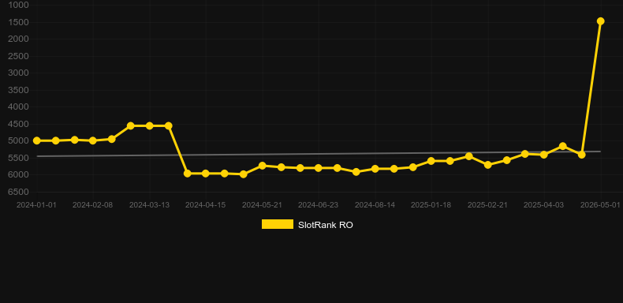The width and height of the screenshot is (623, 303).
Task: Click the 3500 y-axis value
Action: pos(18,90)
